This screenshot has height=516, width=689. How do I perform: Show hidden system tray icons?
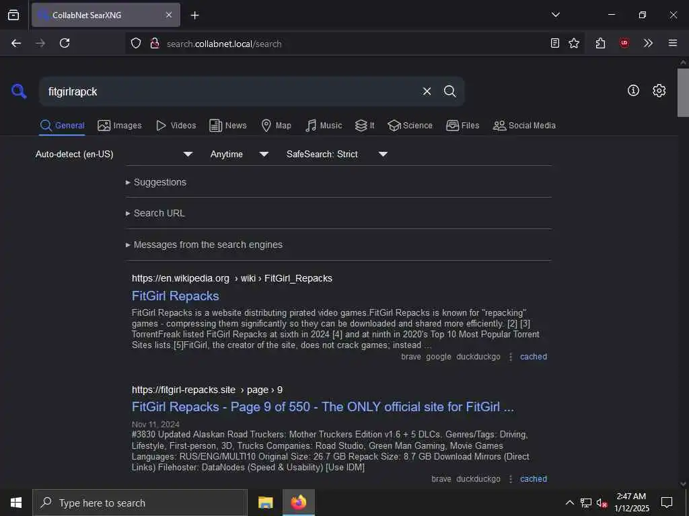click(x=569, y=503)
